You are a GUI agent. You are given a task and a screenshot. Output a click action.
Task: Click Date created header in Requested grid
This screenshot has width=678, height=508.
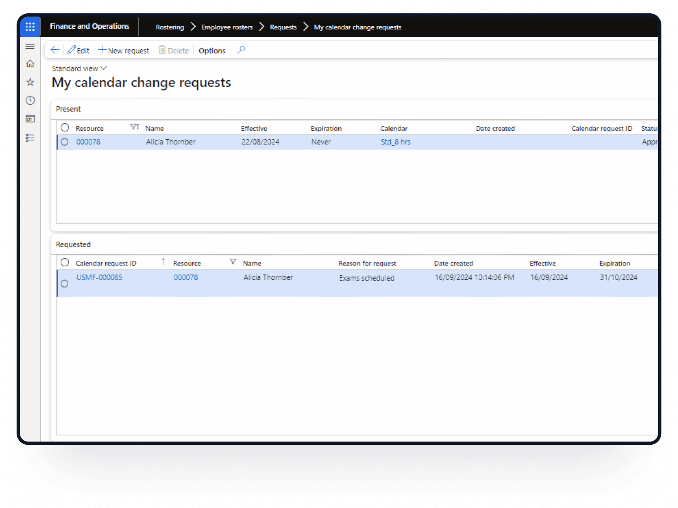coord(454,263)
